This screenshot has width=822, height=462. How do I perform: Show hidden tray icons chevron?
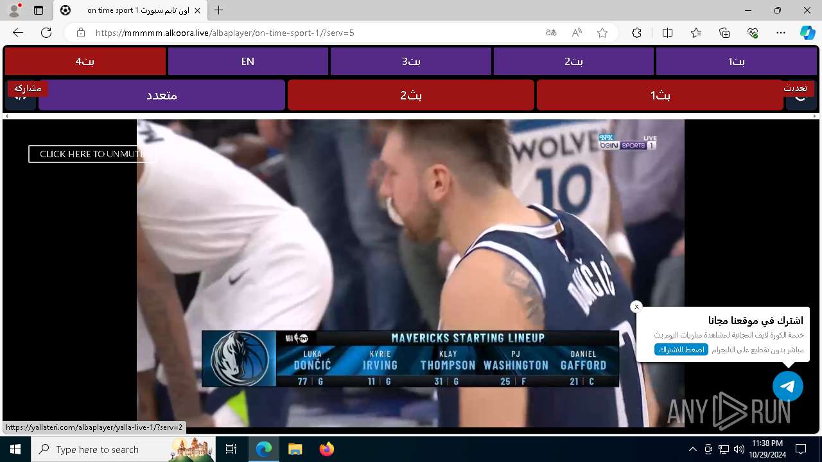click(692, 449)
